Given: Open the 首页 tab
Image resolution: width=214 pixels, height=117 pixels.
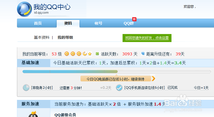Looking at the screenshot, I should click(x=38, y=23).
